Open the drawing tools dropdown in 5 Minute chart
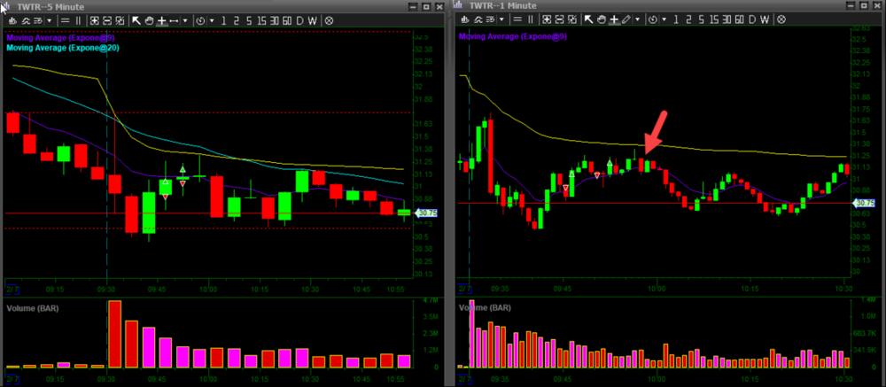This screenshot has width=886, height=387. 185,19
